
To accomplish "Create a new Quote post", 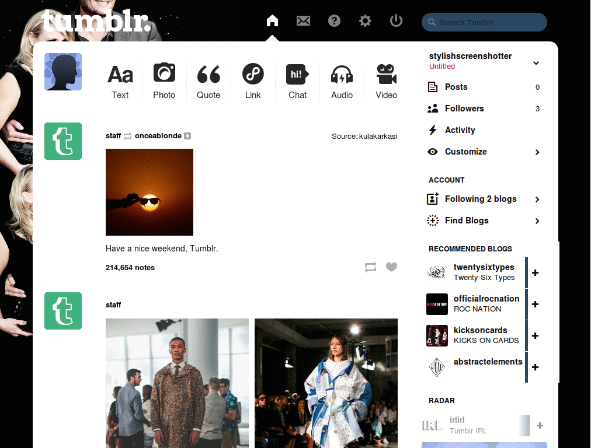I will point(208,82).
